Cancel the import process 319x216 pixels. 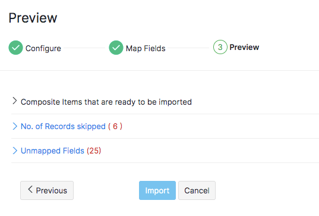pos(197,190)
